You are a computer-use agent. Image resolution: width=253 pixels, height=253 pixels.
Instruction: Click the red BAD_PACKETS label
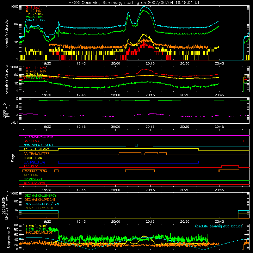pos(34,183)
